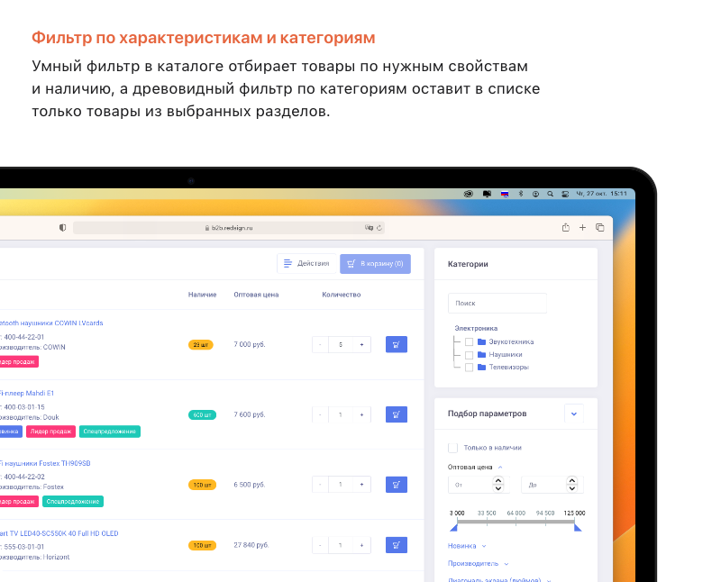Click Лидер продаж tag on Mahdi E1
Screen dimensions: 721x582
[x=50, y=432]
